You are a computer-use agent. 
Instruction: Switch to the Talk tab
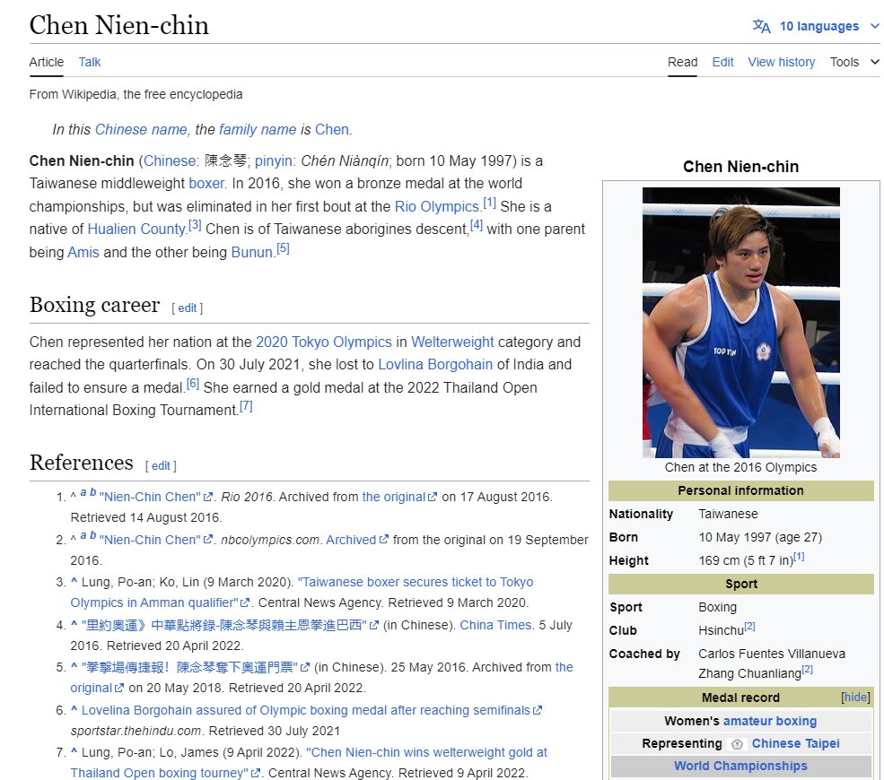(89, 62)
